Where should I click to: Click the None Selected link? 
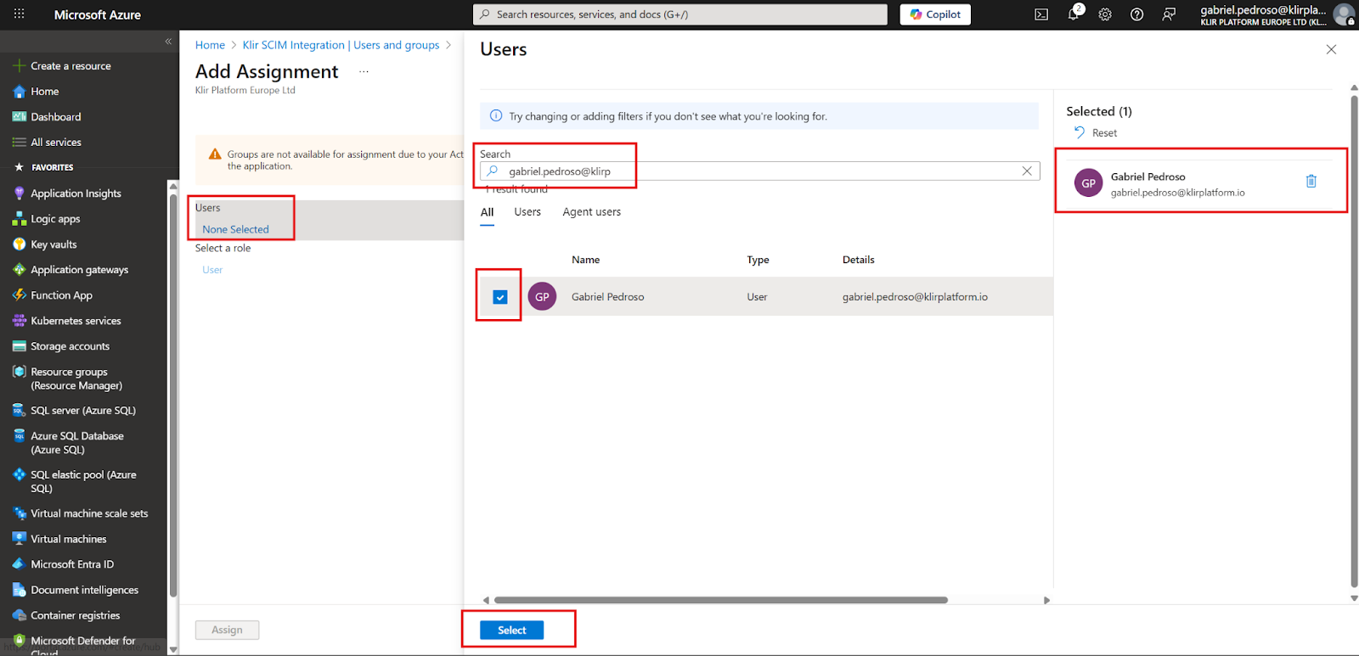pos(235,230)
